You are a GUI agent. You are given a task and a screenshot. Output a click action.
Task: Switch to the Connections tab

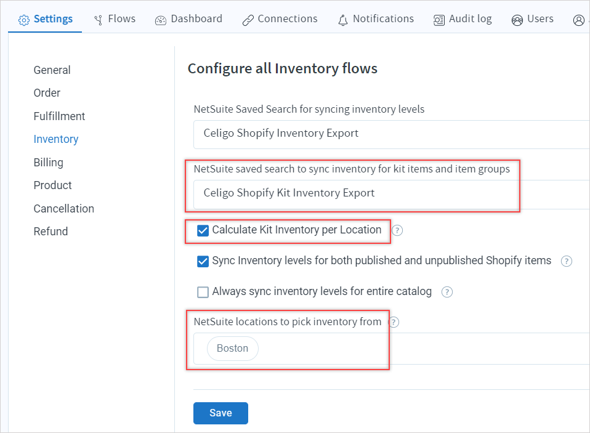(280, 19)
